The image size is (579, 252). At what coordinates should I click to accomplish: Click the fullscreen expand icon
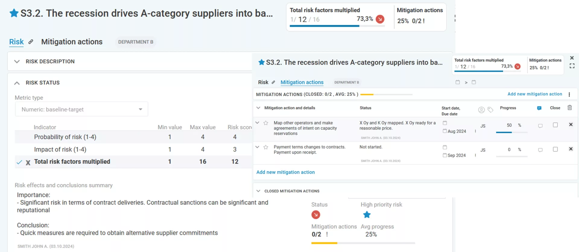click(572, 66)
